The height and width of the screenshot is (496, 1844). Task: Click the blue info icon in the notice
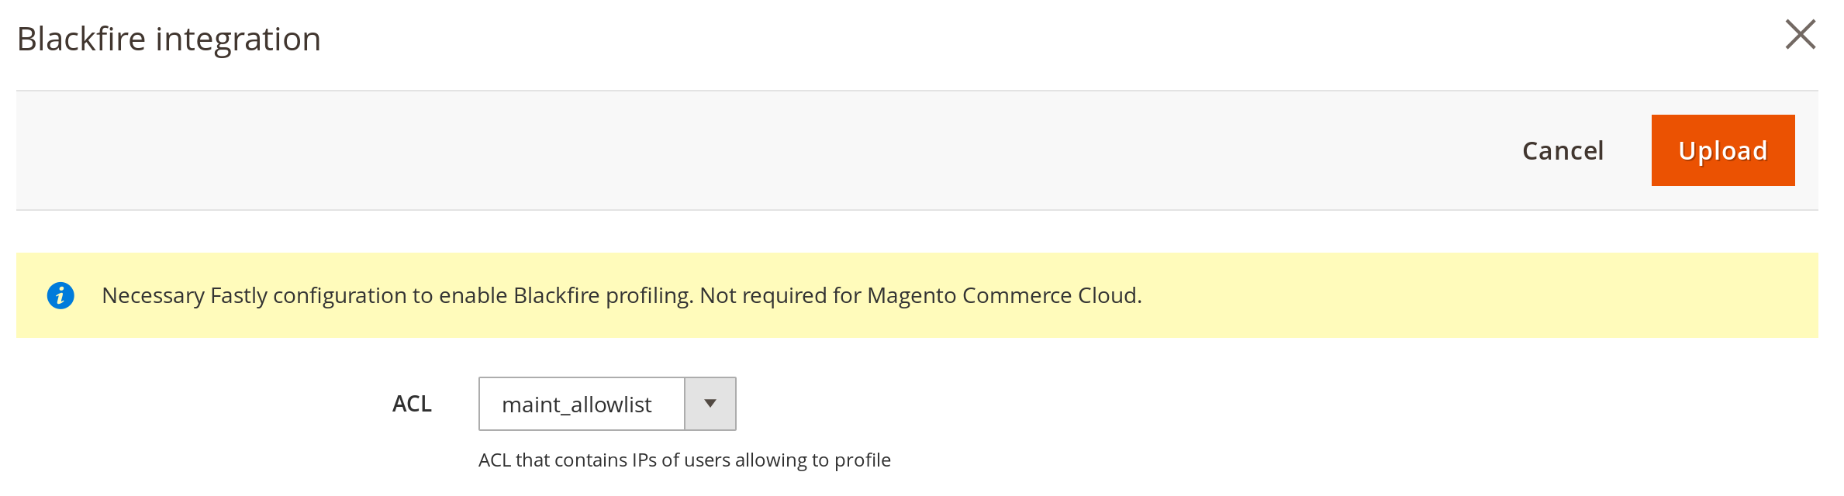[60, 295]
